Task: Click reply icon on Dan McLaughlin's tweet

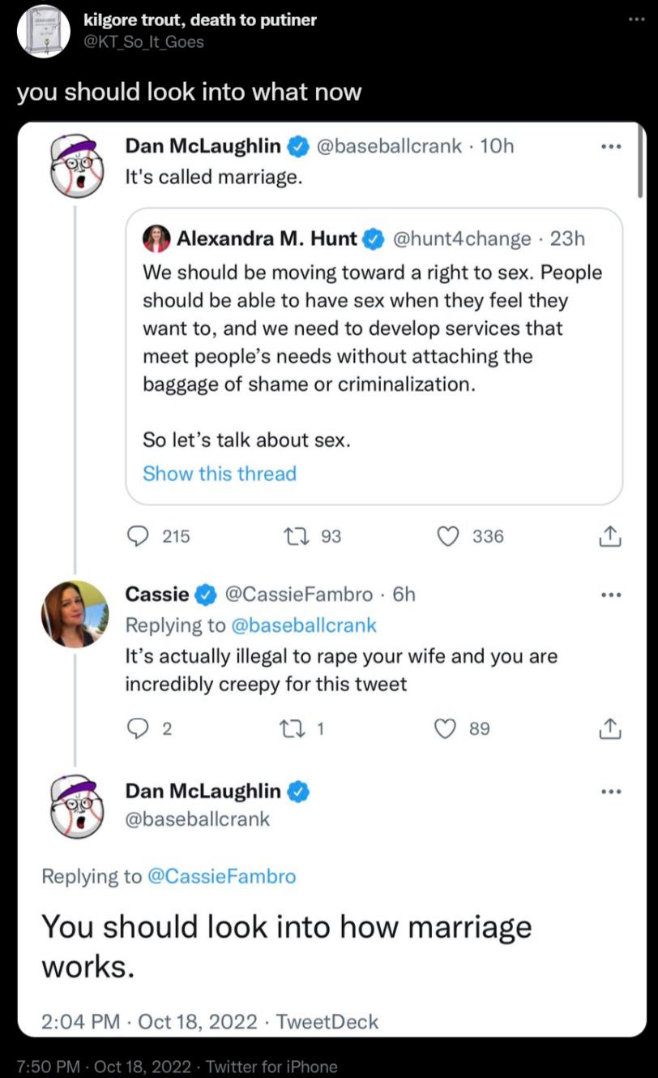Action: (x=138, y=535)
